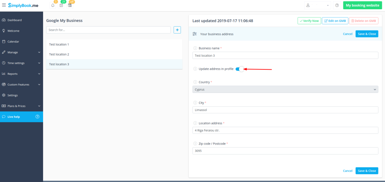
Task: Click the calendar icon with off badge
Action: 70,5
